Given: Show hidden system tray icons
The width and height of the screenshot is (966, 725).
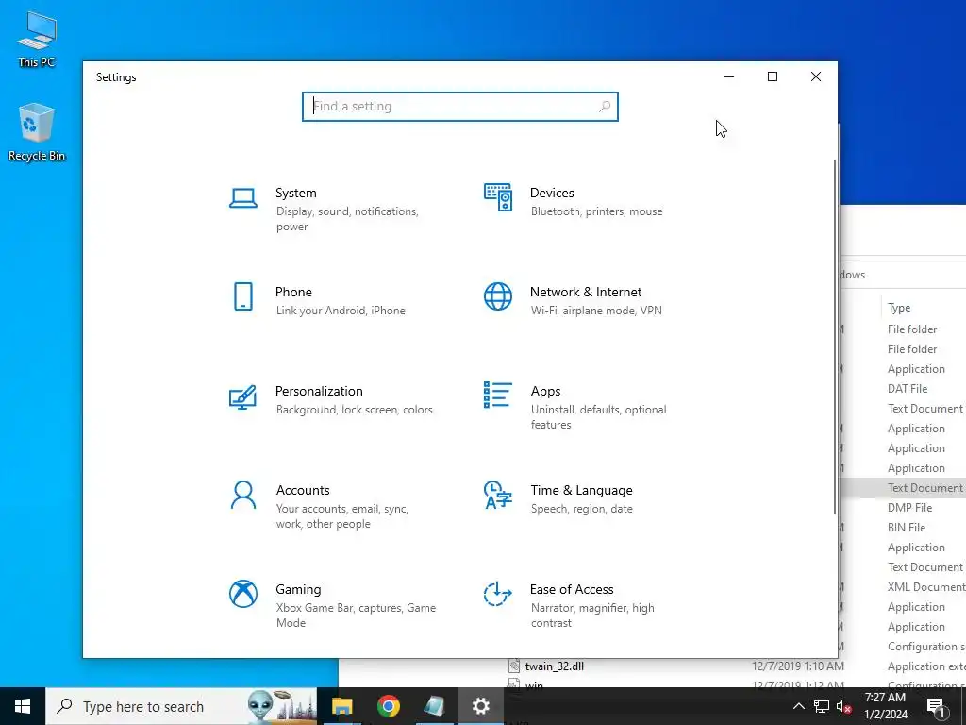Looking at the screenshot, I should [798, 706].
